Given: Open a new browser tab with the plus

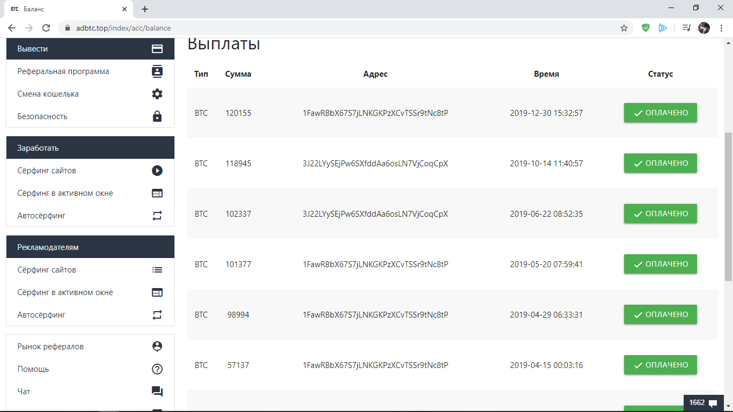Looking at the screenshot, I should [145, 9].
